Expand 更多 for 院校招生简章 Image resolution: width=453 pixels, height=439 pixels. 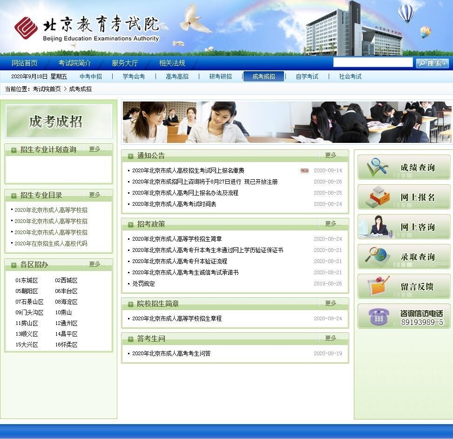[332, 303]
